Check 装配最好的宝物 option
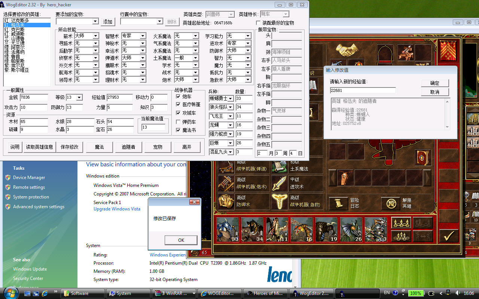The width and height of the screenshot is (479, 299). click(x=258, y=23)
